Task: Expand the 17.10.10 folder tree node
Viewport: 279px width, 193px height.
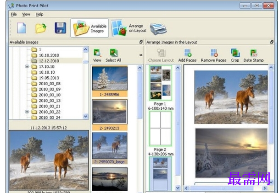Action: point(27,66)
